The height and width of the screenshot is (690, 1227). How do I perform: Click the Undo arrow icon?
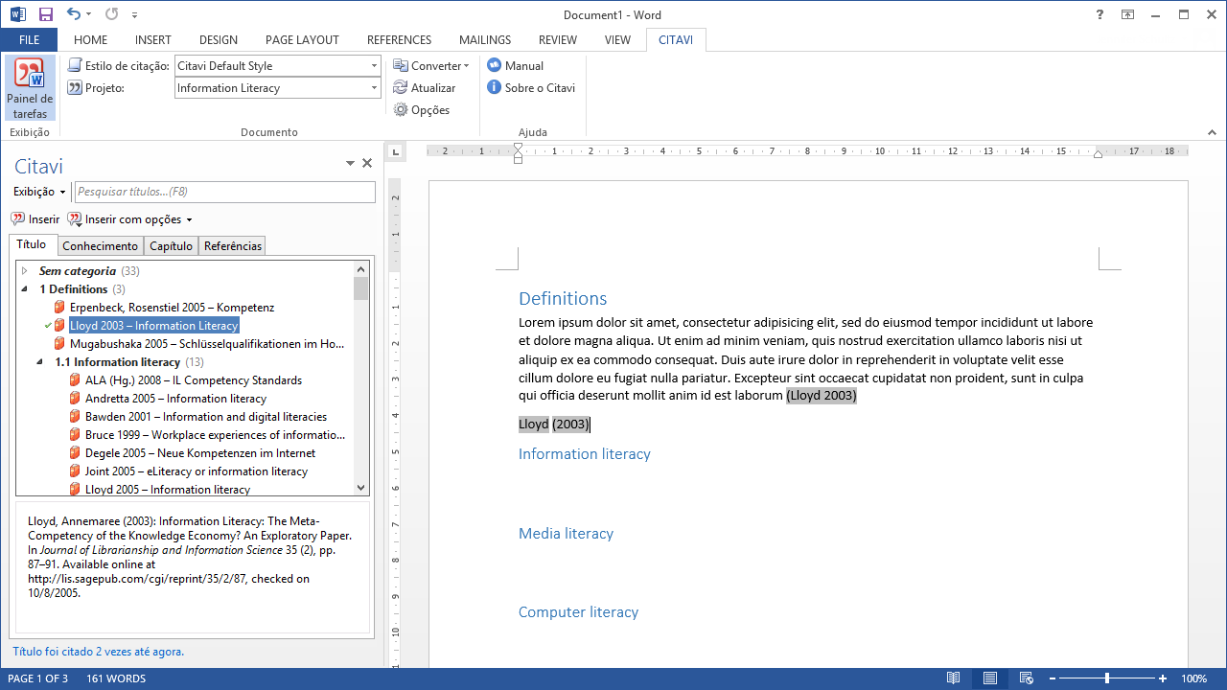(x=74, y=14)
